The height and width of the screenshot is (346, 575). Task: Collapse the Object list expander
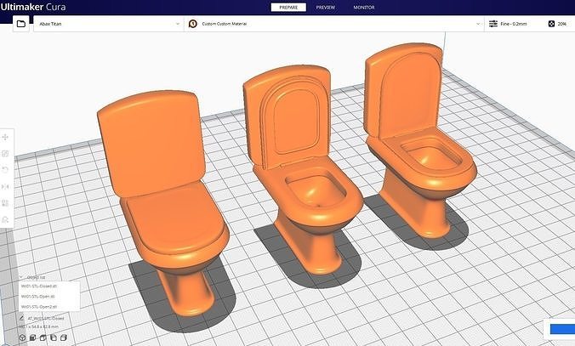(x=21, y=277)
